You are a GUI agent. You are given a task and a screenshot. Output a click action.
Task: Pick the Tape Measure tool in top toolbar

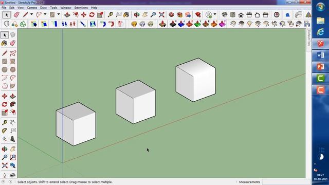click(111, 15)
